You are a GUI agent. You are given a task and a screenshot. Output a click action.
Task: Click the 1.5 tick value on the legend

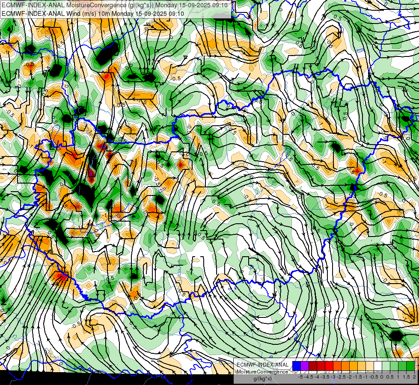pos(406,377)
